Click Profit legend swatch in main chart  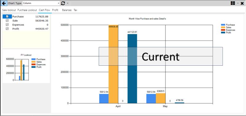point(223,33)
